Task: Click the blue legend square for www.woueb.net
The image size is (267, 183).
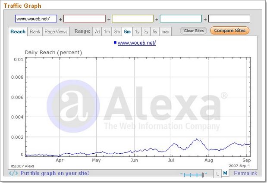Action: (x=115, y=43)
